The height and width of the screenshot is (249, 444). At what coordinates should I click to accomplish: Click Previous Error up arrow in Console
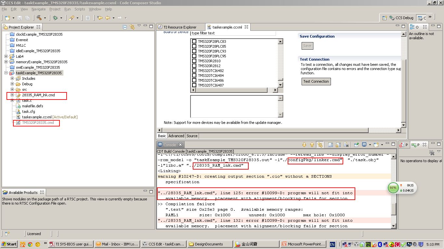click(312, 145)
